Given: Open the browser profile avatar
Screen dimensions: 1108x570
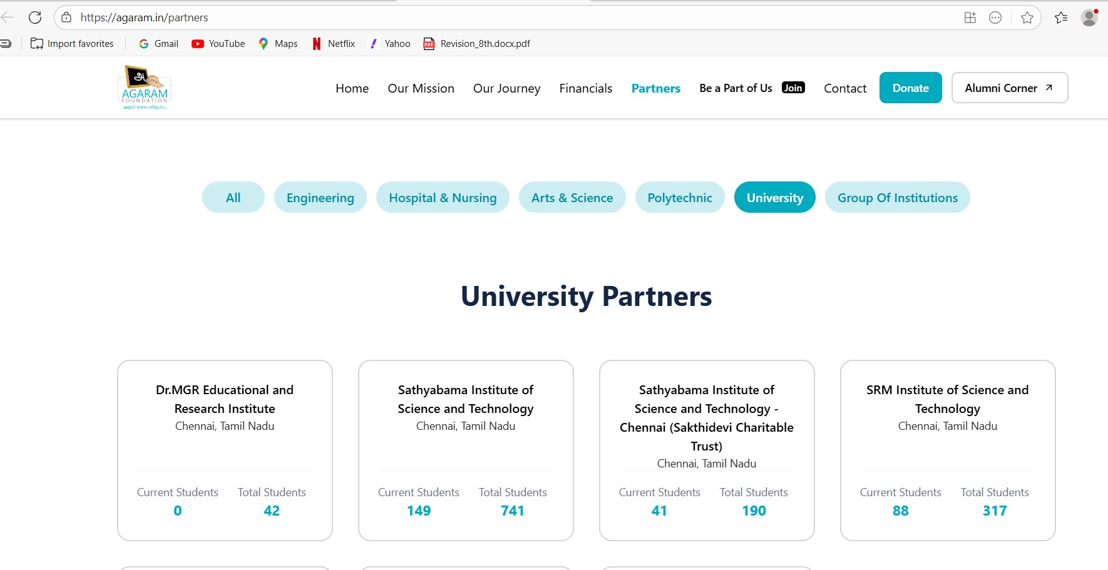Looking at the screenshot, I should pos(1089,18).
